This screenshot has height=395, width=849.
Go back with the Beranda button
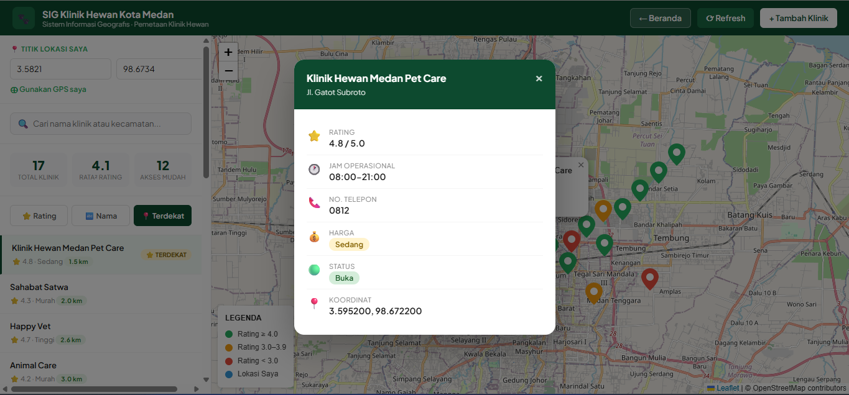click(x=661, y=18)
